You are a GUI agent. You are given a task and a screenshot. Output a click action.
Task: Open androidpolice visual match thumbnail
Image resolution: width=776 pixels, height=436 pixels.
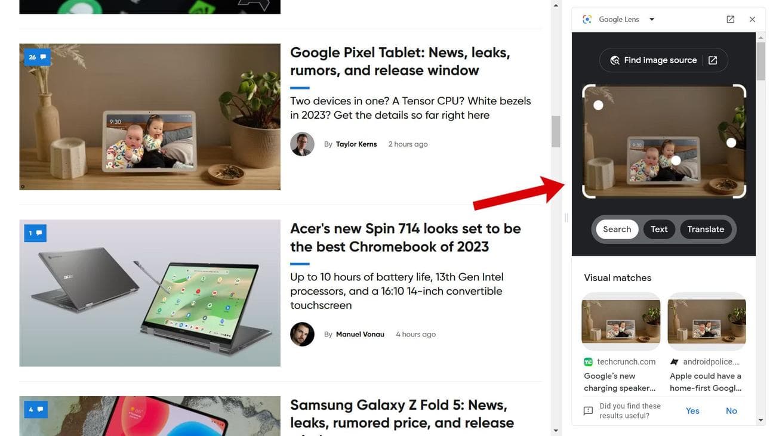click(707, 321)
